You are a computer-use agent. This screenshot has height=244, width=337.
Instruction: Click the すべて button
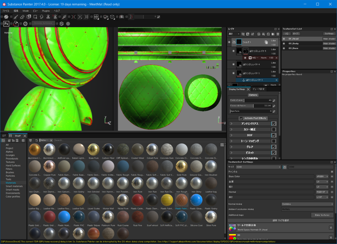[296, 34]
